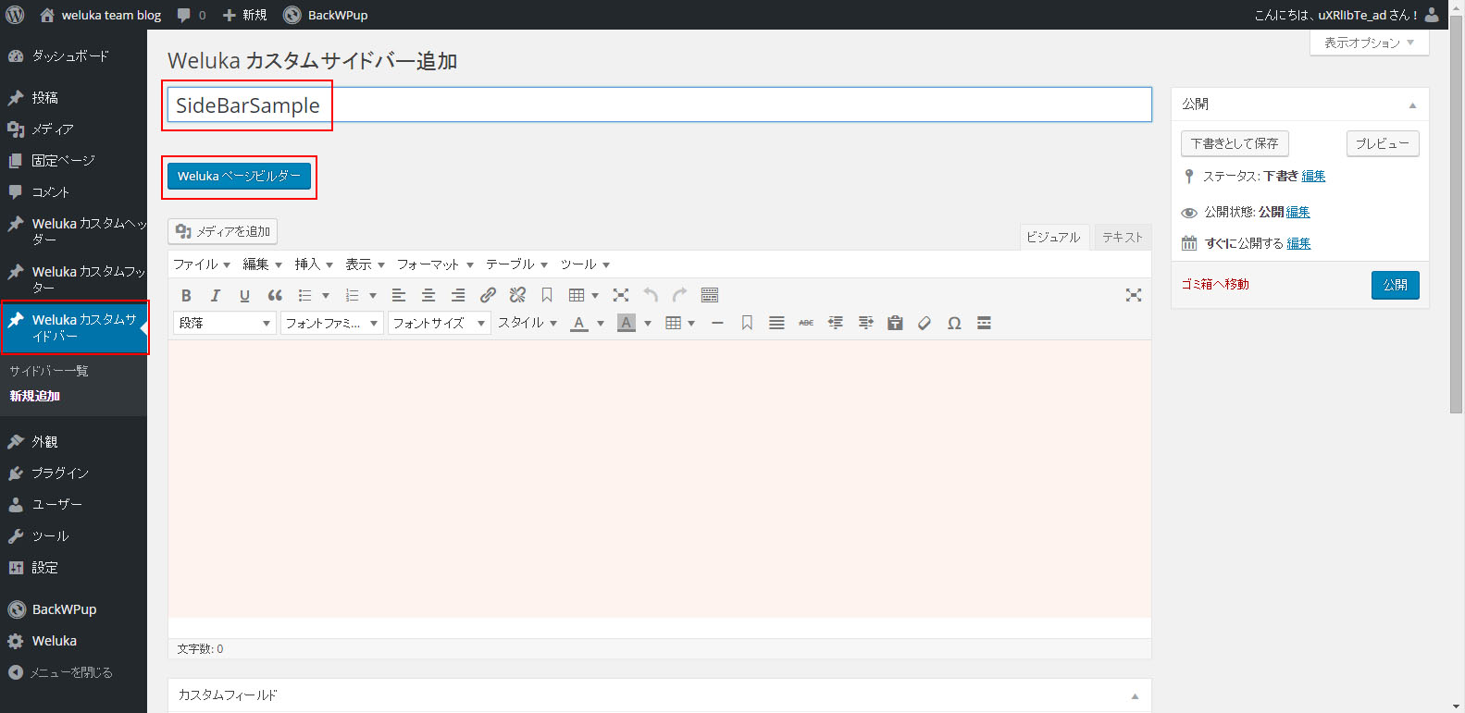Open プラグイン in the sidebar
Image resolution: width=1465 pixels, height=713 pixels.
point(73,473)
